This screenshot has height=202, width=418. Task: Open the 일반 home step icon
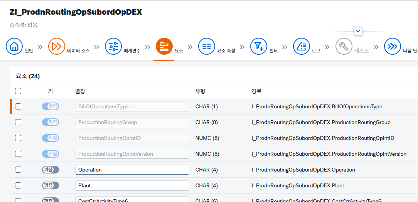(14, 46)
